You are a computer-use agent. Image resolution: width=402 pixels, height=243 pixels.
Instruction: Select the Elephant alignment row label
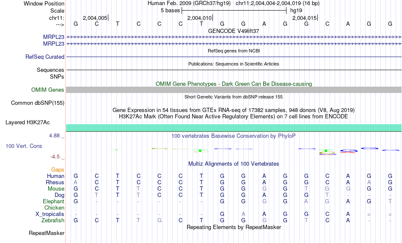coord(53,201)
